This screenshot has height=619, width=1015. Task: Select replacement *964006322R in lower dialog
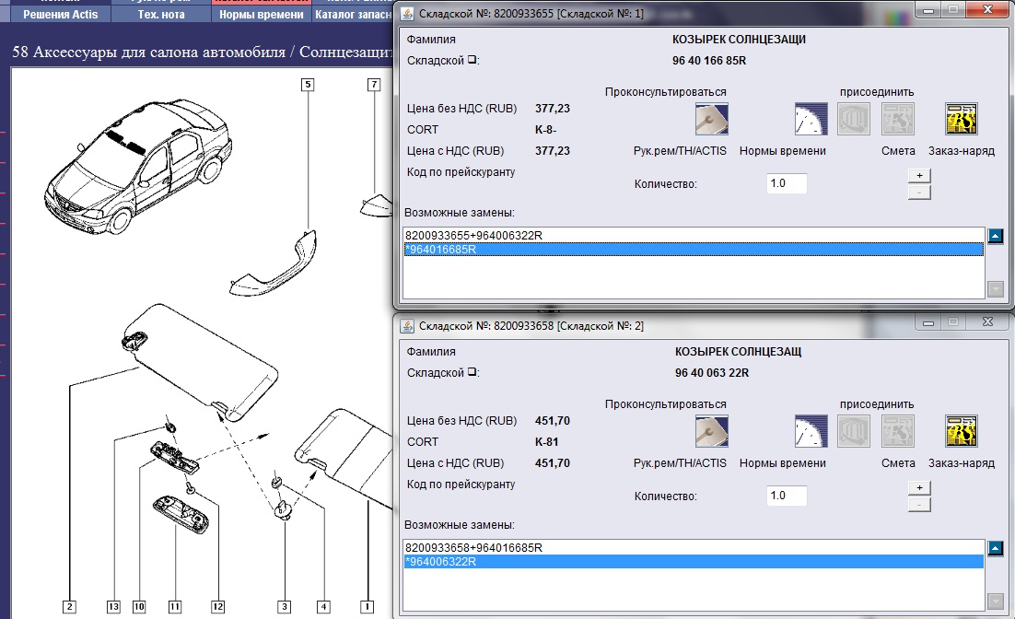coord(440,562)
